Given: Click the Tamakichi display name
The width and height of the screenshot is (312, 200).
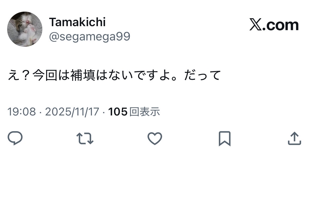Looking at the screenshot, I should point(77,22).
